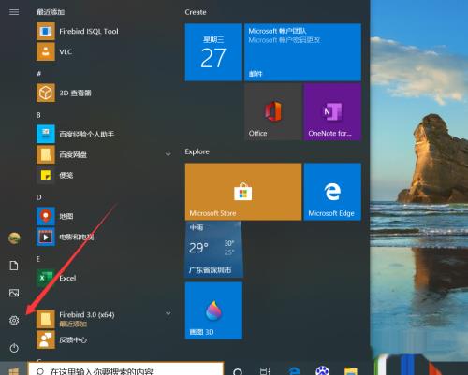
Task: Click the user account avatar
Action: click(14, 238)
